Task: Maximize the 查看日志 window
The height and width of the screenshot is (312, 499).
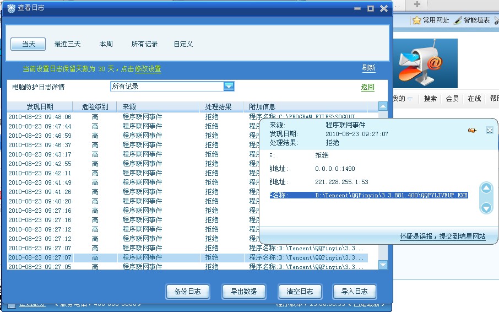Action: click(x=371, y=9)
